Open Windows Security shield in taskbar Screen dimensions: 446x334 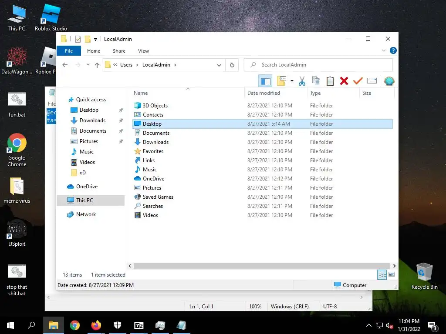[117, 325]
